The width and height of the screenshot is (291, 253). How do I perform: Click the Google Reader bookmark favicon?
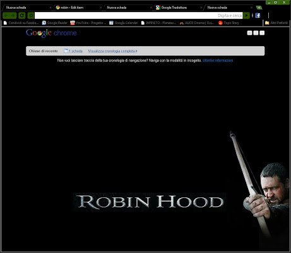44,23
